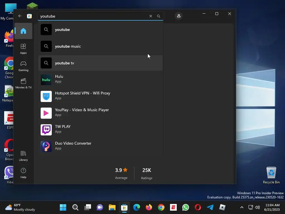Select Notepad++ desktop shortcut
The image size is (285, 214).
(x=8, y=93)
